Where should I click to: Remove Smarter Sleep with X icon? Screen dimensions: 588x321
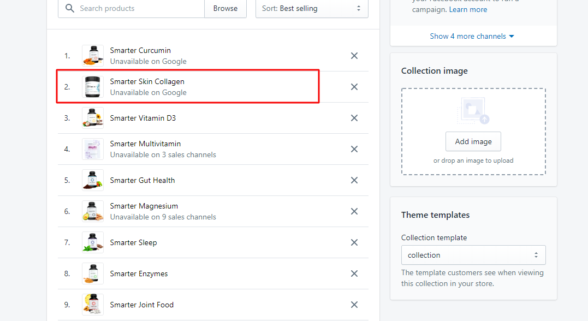pyautogui.click(x=354, y=242)
